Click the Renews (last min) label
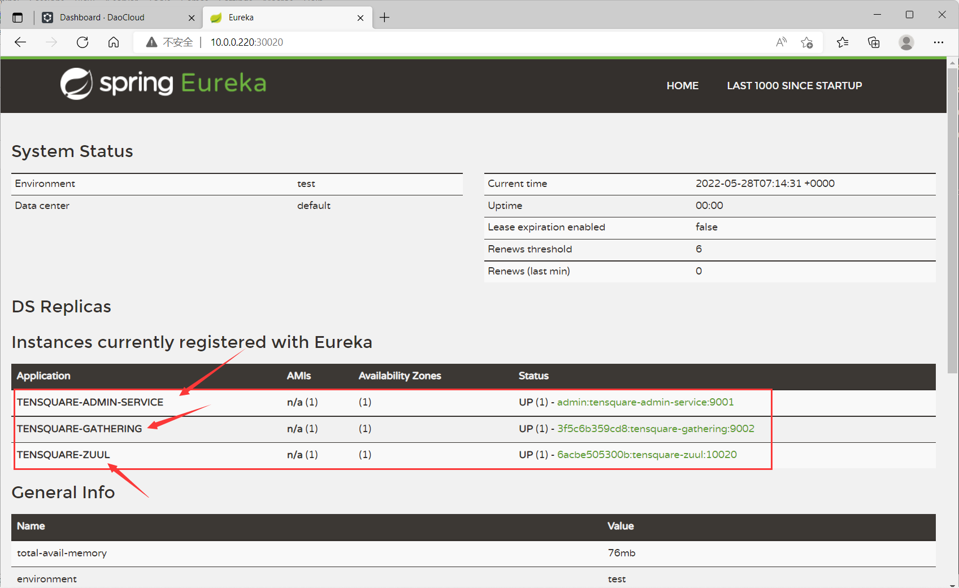Viewport: 959px width, 588px height. (529, 271)
